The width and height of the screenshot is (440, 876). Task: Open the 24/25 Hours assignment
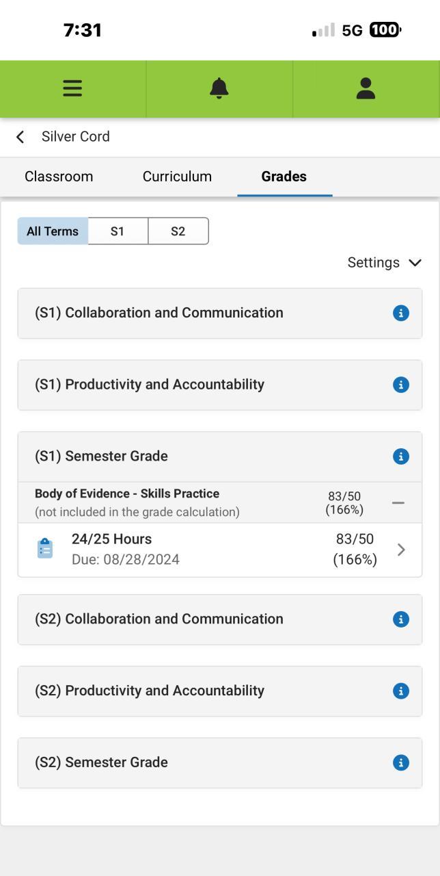(x=112, y=540)
